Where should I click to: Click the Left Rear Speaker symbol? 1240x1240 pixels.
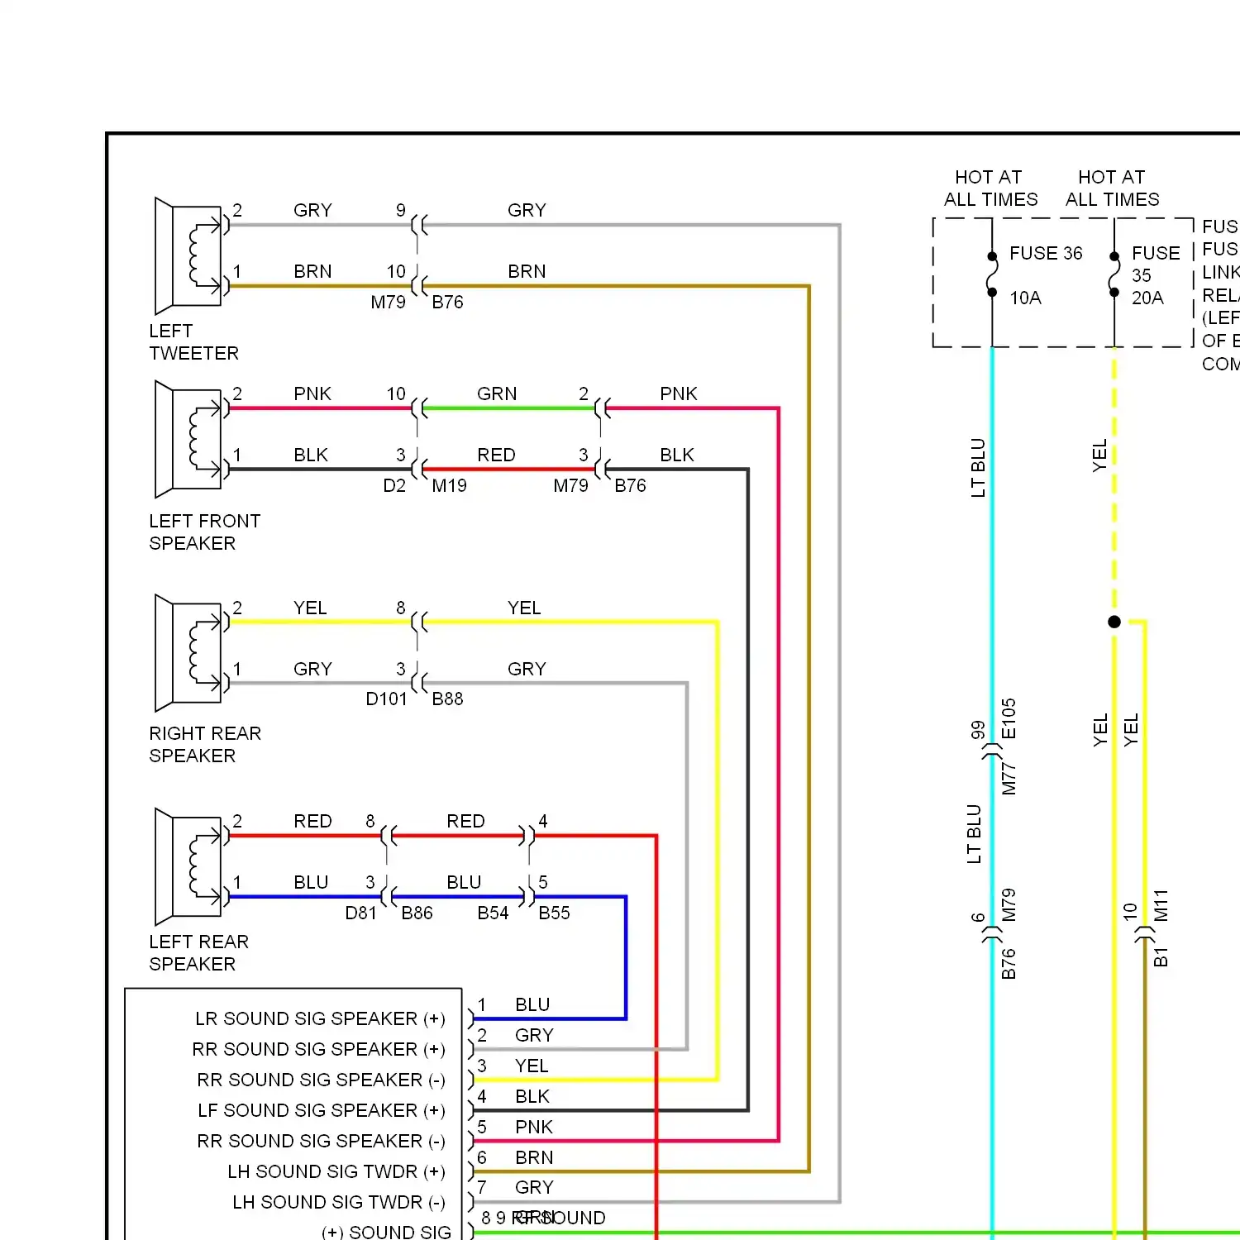click(188, 866)
